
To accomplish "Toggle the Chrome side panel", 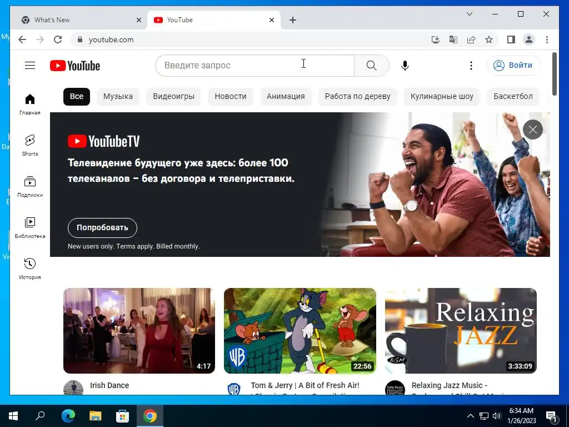I will 511,39.
